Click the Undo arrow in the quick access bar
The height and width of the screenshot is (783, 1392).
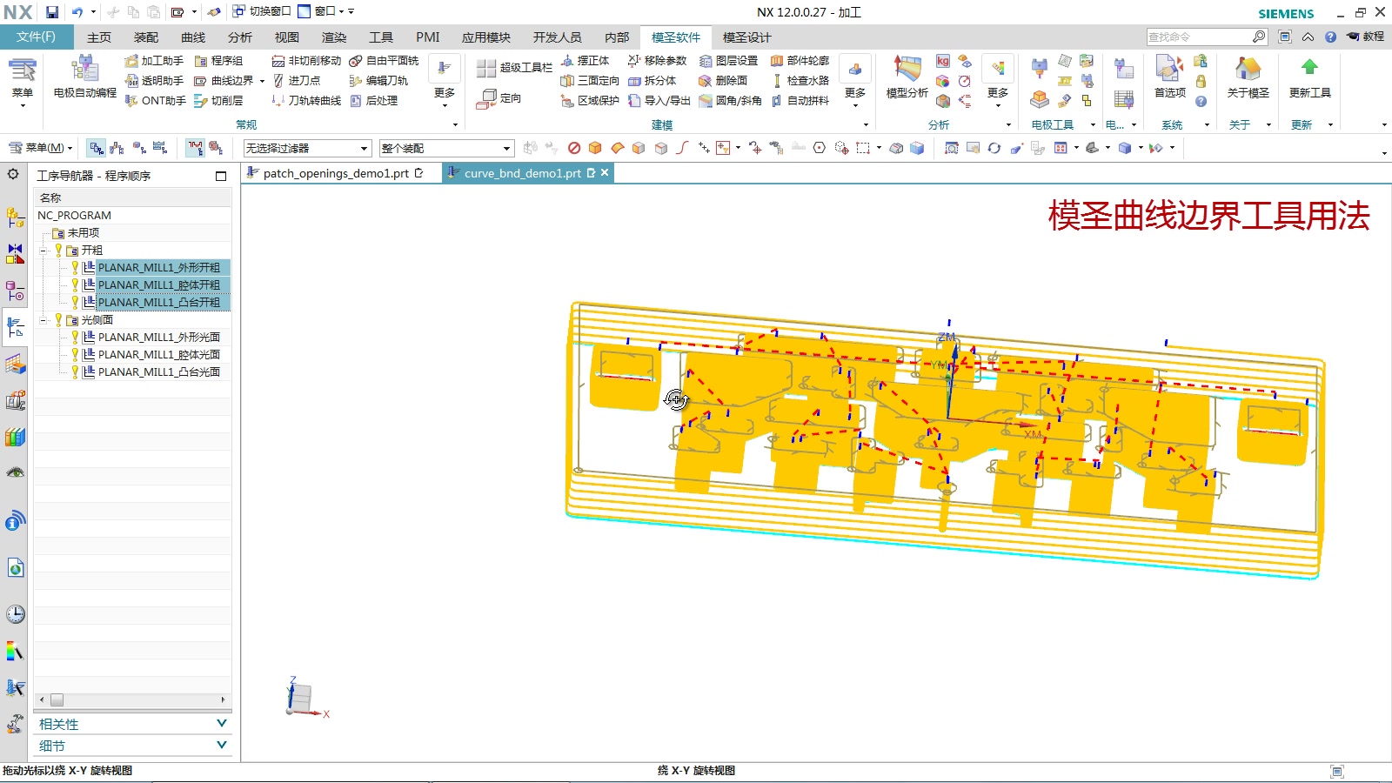(77, 12)
